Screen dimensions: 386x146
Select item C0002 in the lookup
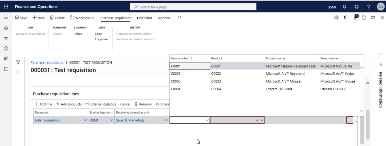tap(176, 74)
